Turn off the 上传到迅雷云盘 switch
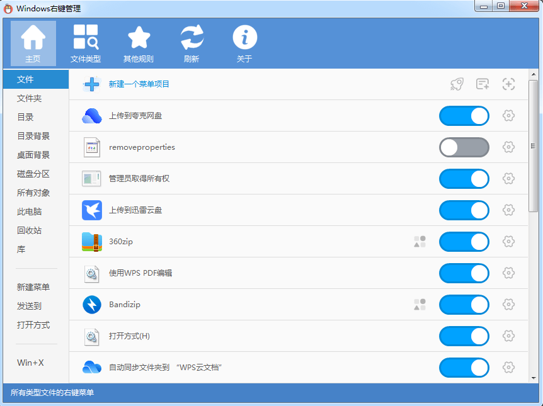The image size is (543, 406). (x=464, y=210)
